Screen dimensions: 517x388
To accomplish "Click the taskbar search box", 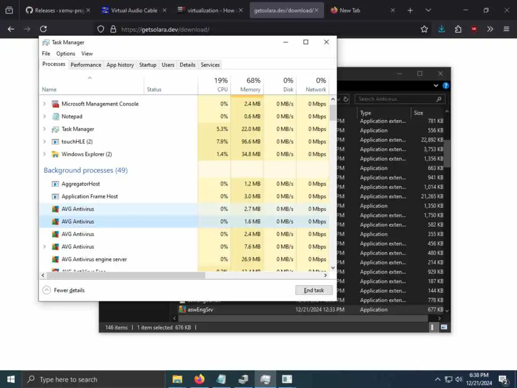I will [93, 379].
